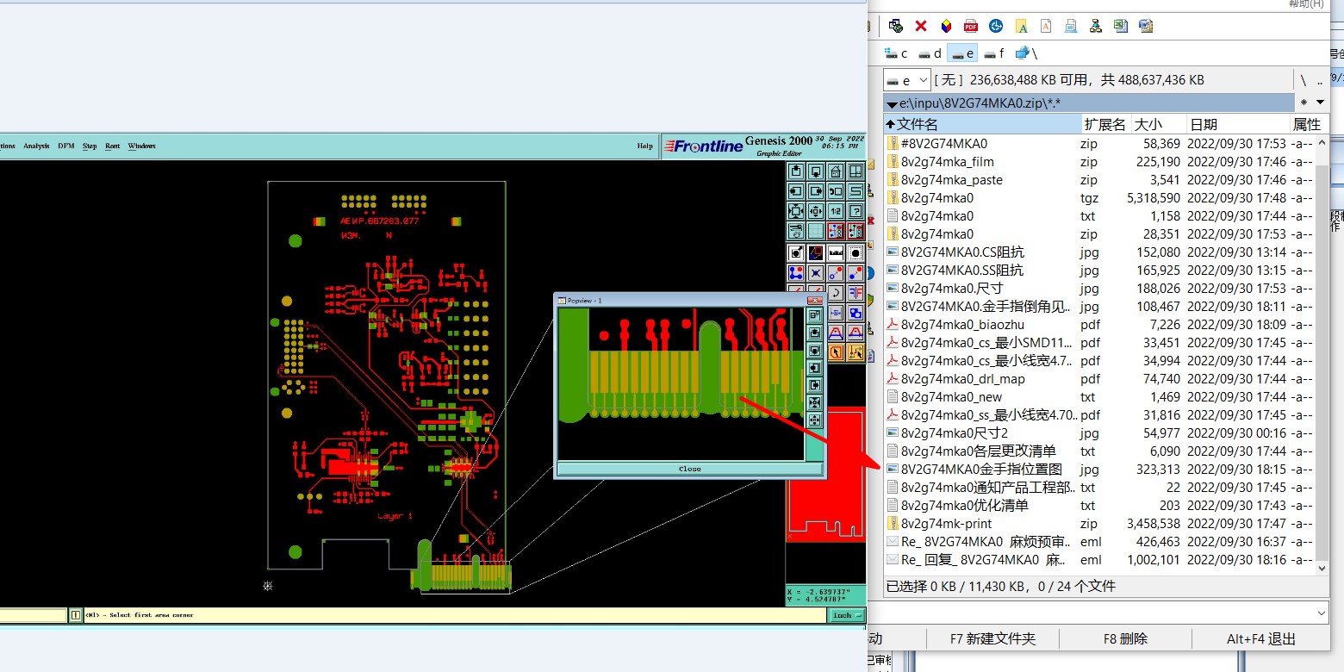The height and width of the screenshot is (672, 1344).
Task: Click the pan four-arrows icon in main toolbar
Action: click(x=816, y=211)
